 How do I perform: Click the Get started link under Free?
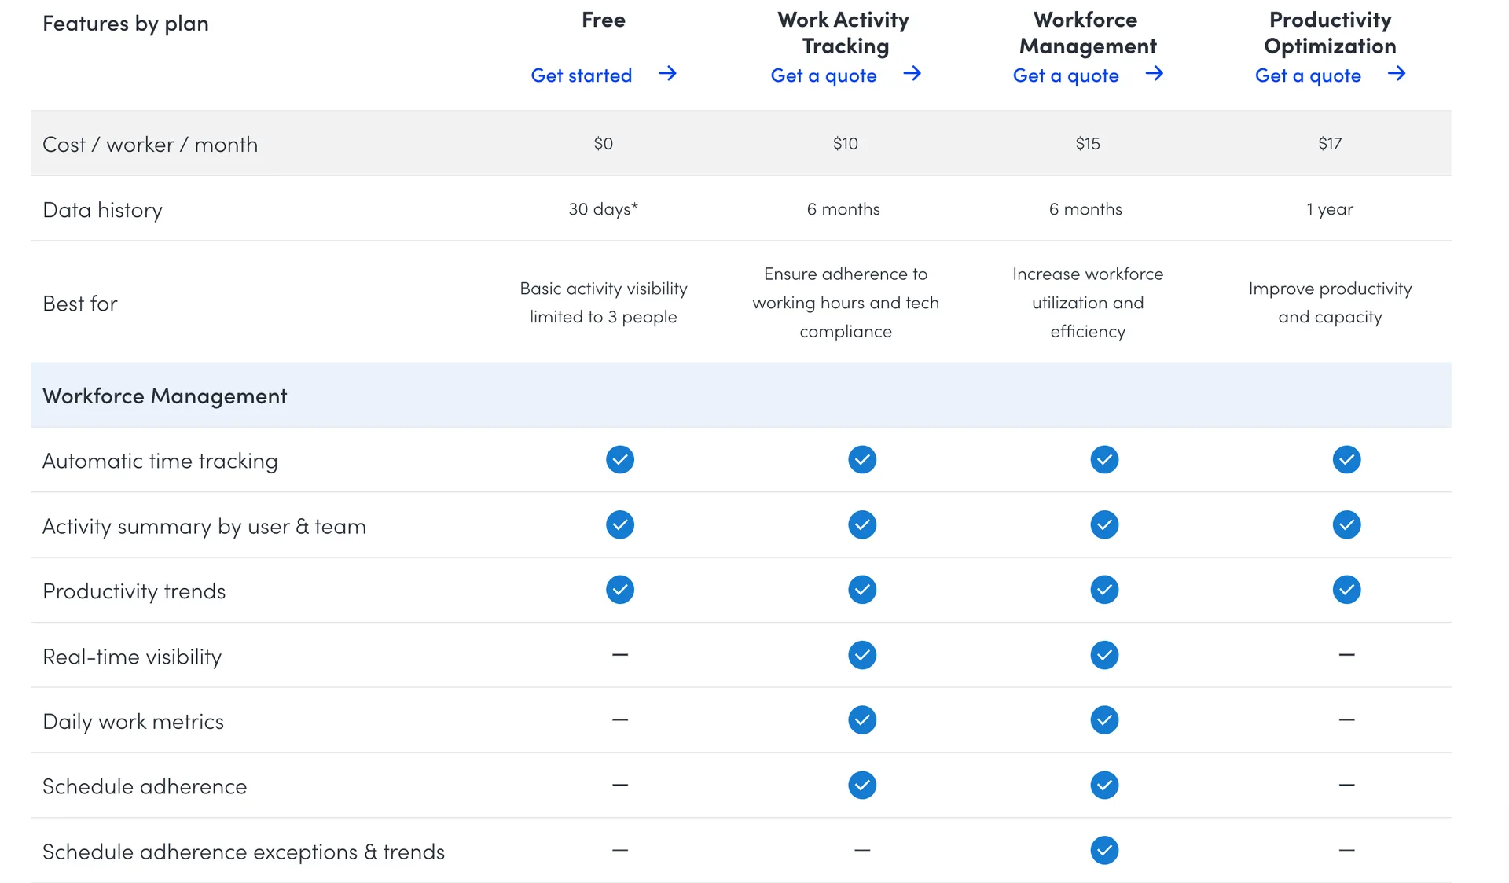click(581, 75)
